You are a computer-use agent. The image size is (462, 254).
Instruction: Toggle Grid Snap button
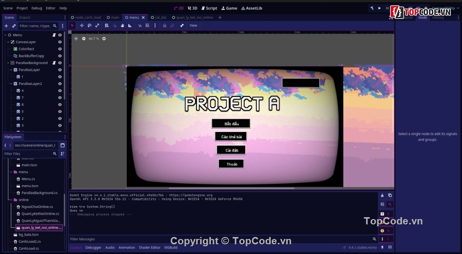coord(147,26)
